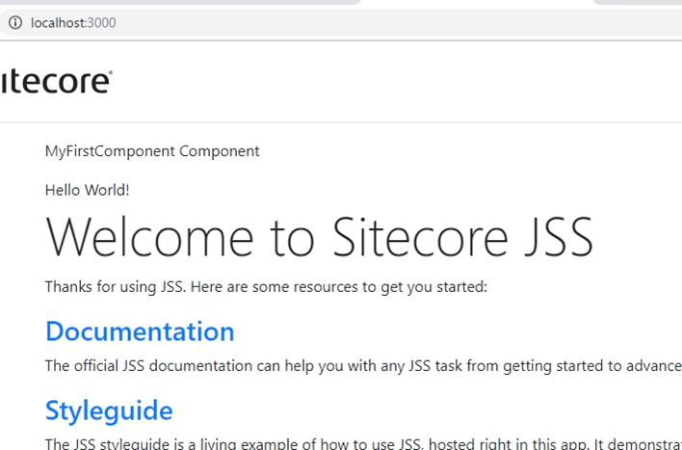
Task: Open the Documentation link
Action: coord(140,331)
